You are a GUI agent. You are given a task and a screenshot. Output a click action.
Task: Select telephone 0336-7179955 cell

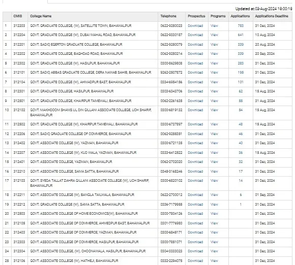171,205
